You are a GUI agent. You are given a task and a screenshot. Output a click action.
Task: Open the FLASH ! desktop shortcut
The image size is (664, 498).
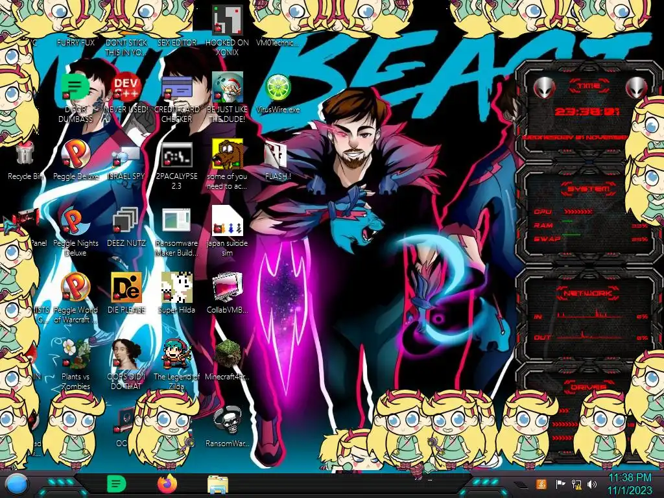point(276,155)
